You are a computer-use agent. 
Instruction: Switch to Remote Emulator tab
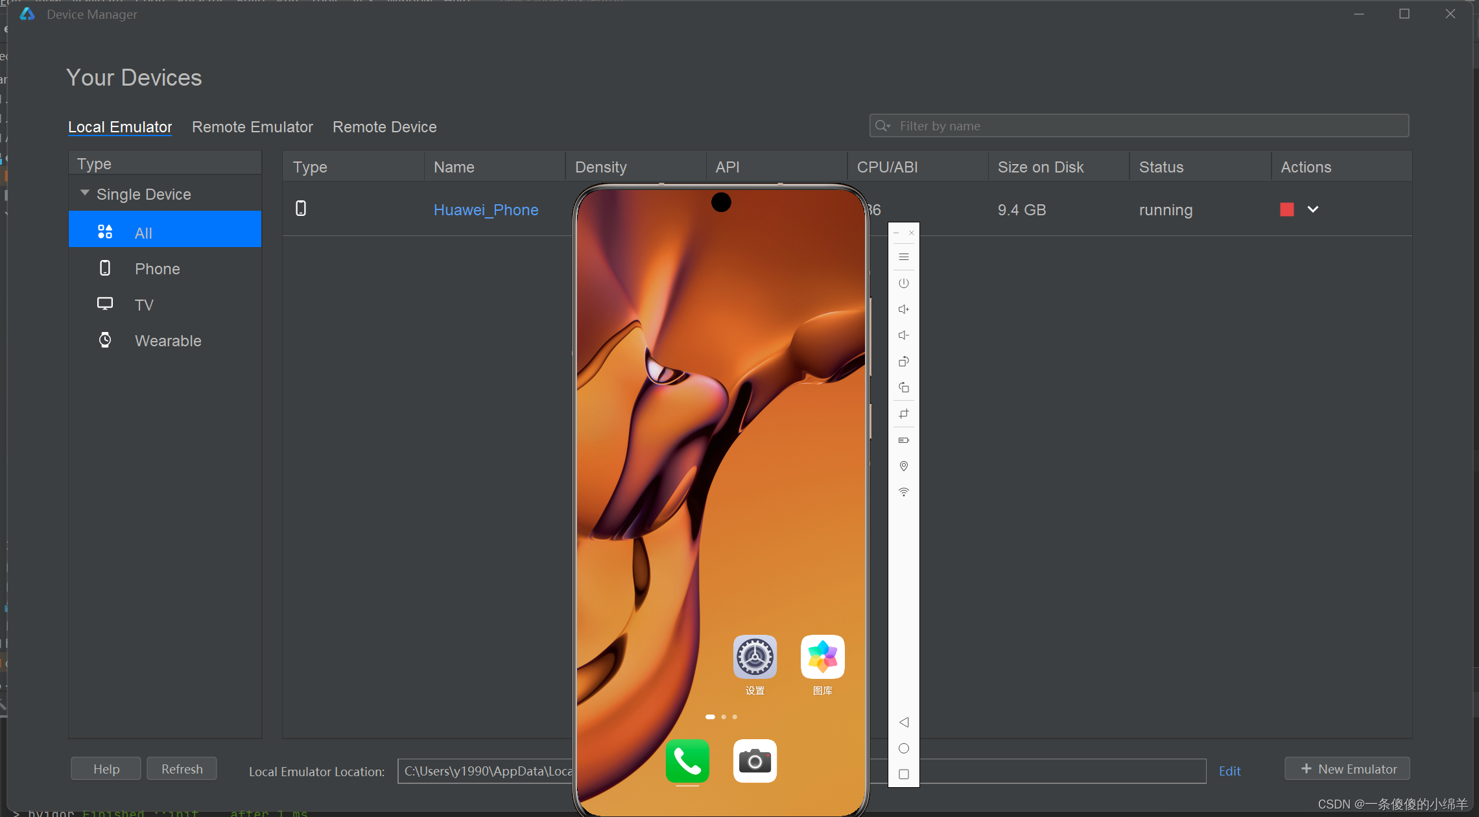(x=252, y=126)
